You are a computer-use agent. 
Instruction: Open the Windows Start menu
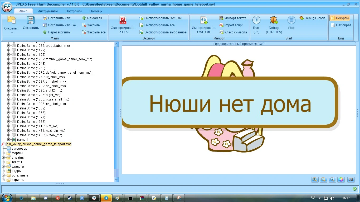(x=7, y=198)
